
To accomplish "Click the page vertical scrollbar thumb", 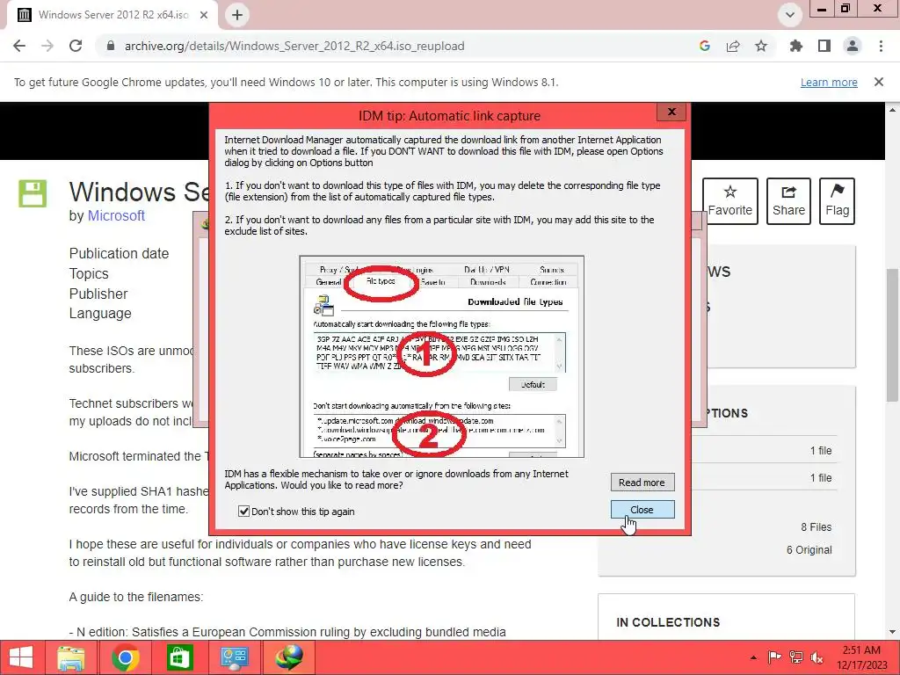I will pyautogui.click(x=893, y=334).
